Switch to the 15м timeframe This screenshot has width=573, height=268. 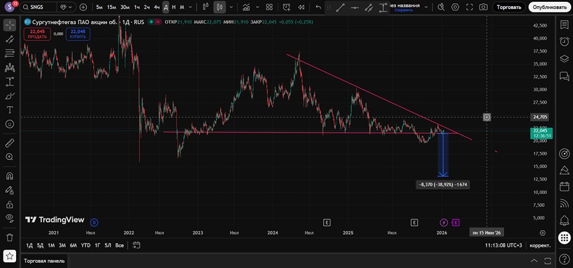coord(112,7)
